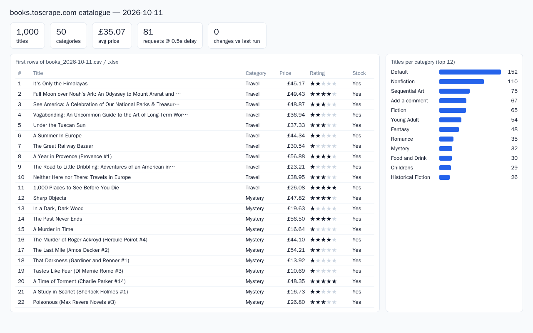This screenshot has height=333, width=533.
Task: Click the Category column header
Action: 256,73
